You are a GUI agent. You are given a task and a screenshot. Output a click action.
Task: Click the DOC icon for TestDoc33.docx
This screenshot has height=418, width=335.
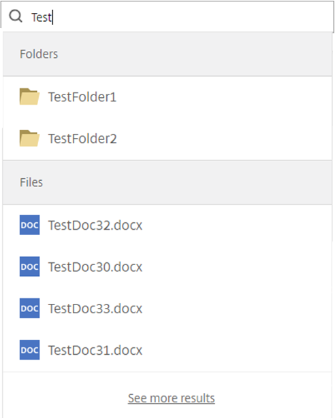click(x=30, y=308)
